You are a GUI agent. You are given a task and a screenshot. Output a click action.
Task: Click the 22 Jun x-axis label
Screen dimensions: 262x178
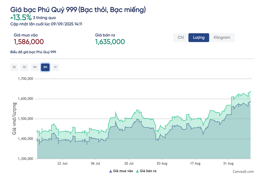point(62,163)
